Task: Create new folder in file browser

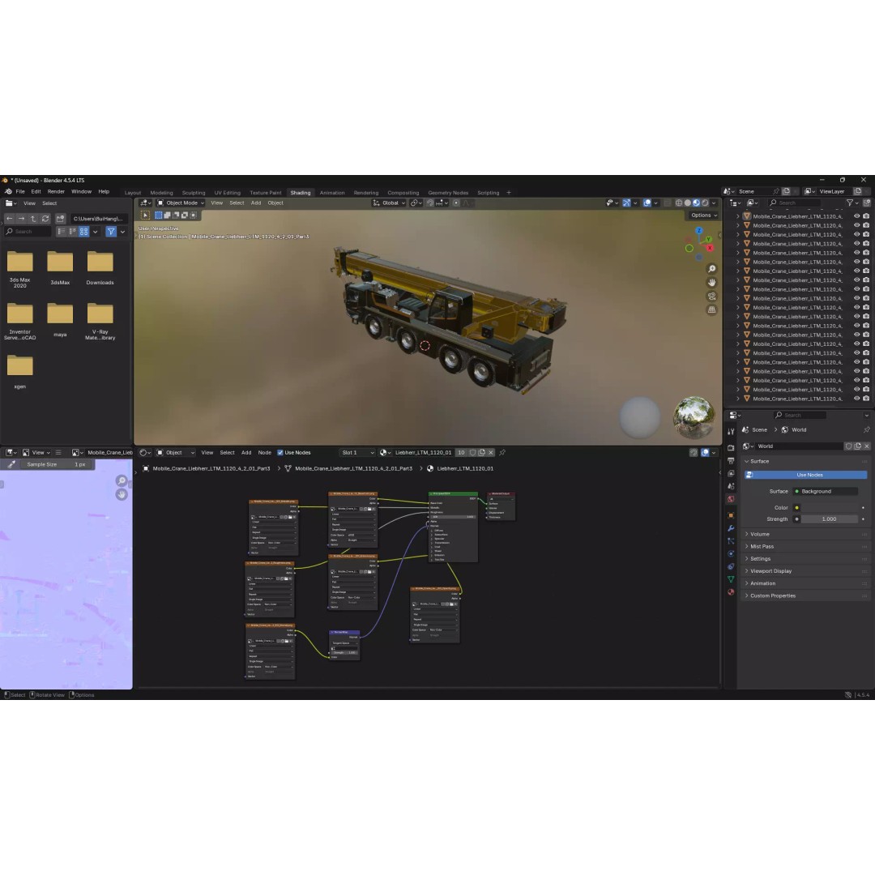Action: [60, 219]
